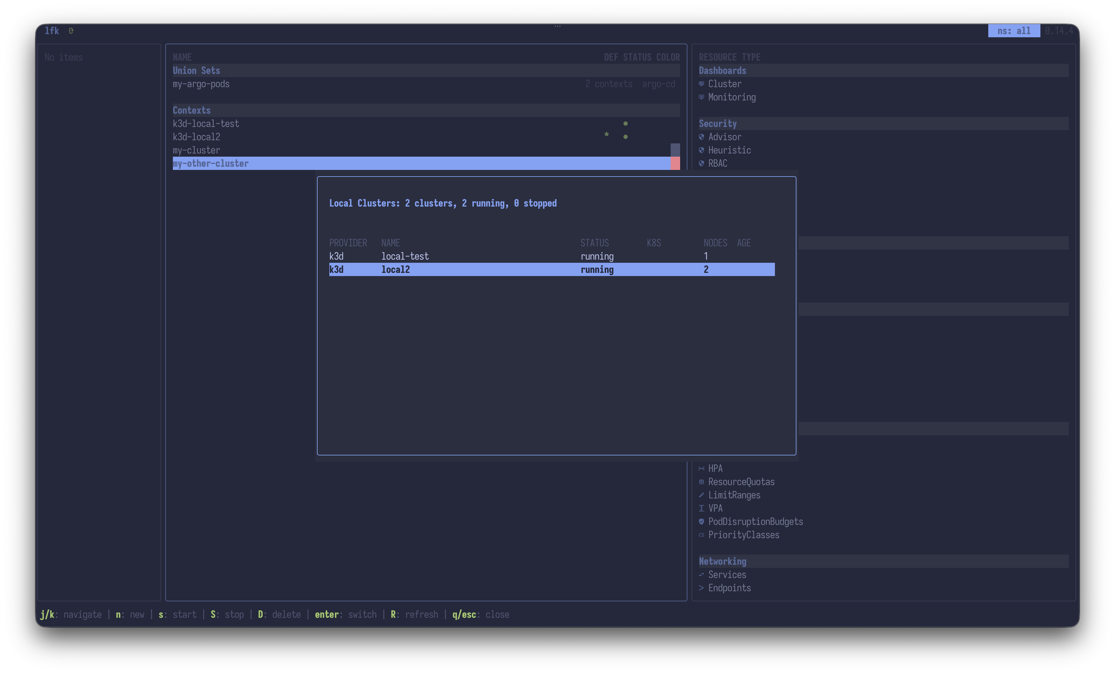Click the 's: start' cluster hint
Screen dimensions: 1115x674
point(177,614)
